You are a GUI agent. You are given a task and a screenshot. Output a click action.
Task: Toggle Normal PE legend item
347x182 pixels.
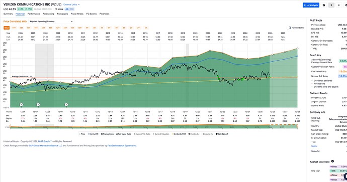click(x=93, y=134)
